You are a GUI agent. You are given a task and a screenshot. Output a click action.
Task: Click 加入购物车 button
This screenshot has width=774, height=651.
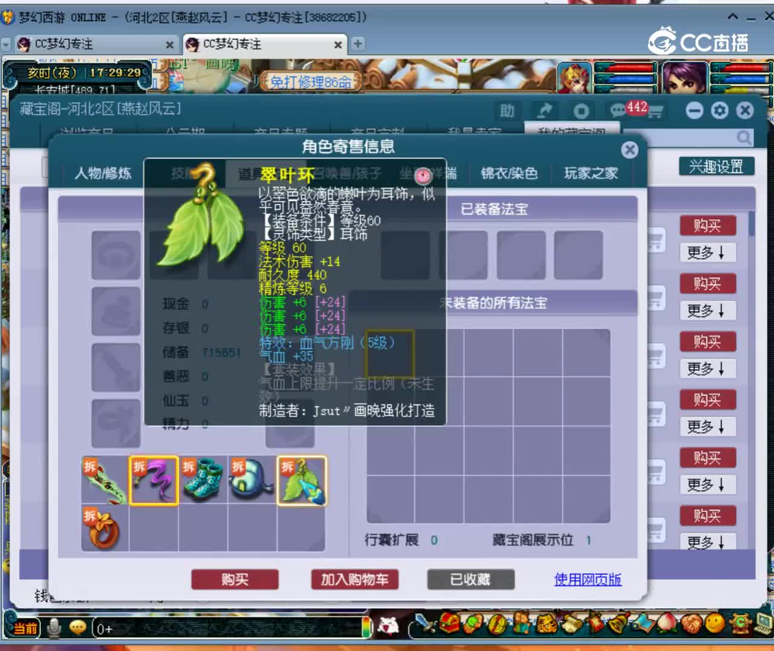click(354, 580)
